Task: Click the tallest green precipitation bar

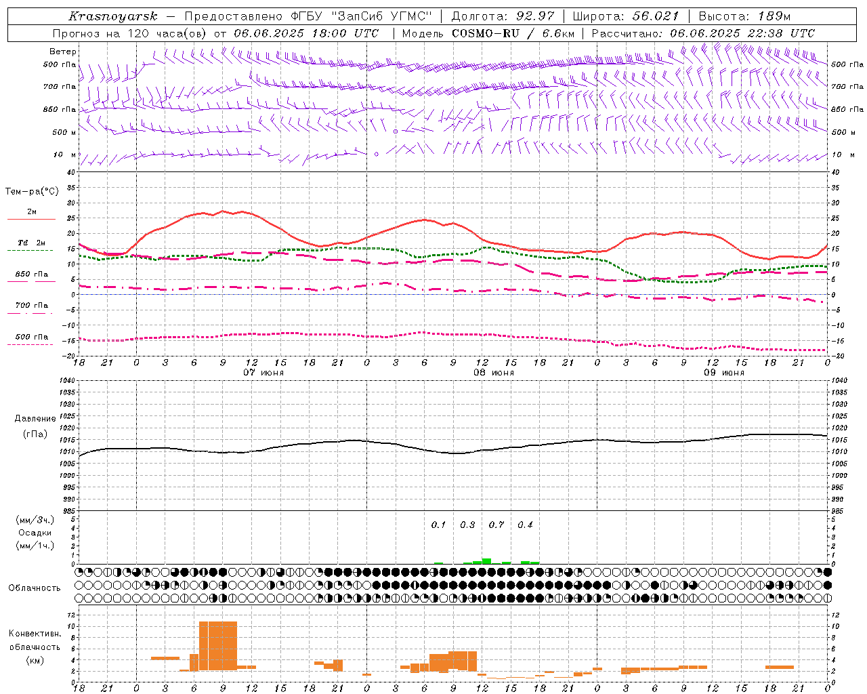Action: click(x=486, y=561)
